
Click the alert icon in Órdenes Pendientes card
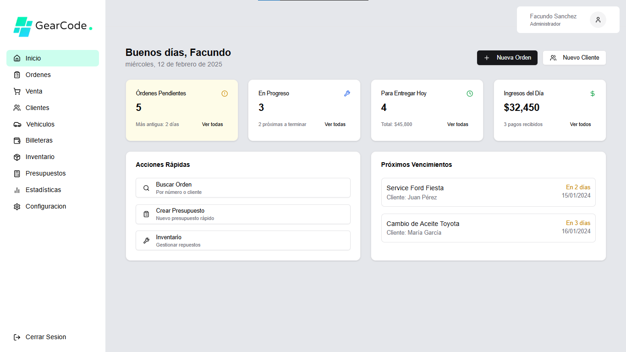(225, 93)
